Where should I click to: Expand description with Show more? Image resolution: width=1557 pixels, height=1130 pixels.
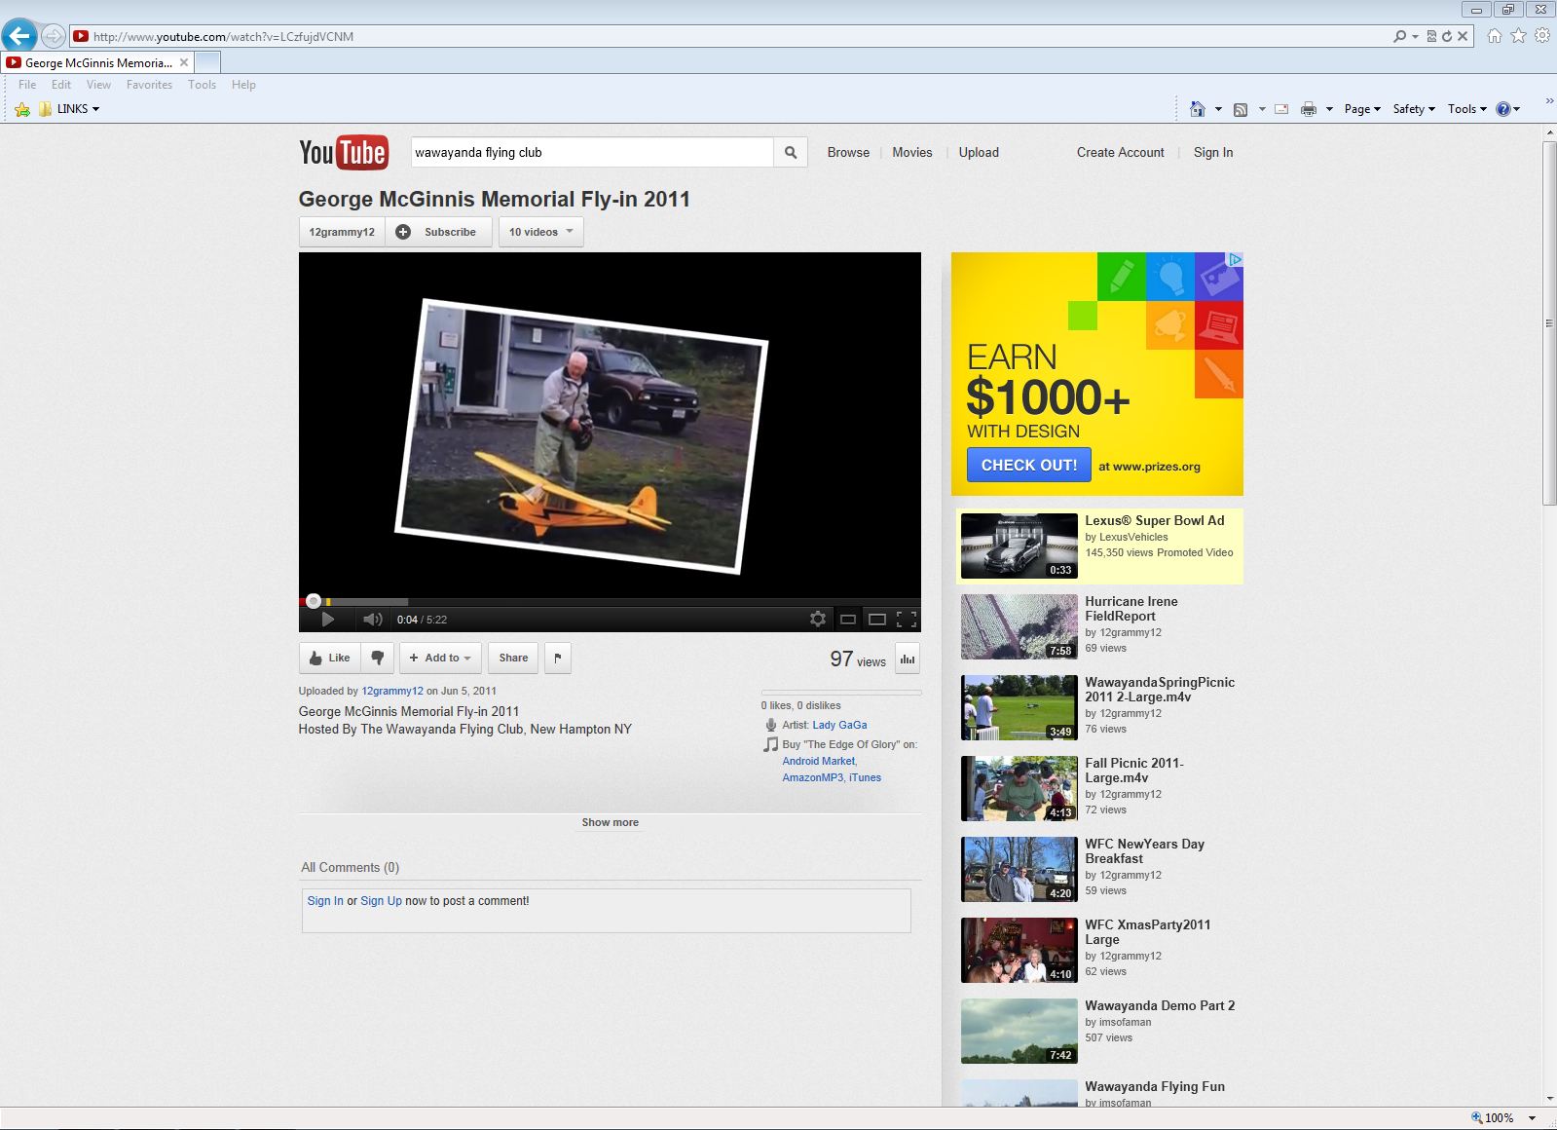point(611,822)
